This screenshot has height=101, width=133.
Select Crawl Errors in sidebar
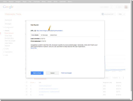(x=9, y=33)
